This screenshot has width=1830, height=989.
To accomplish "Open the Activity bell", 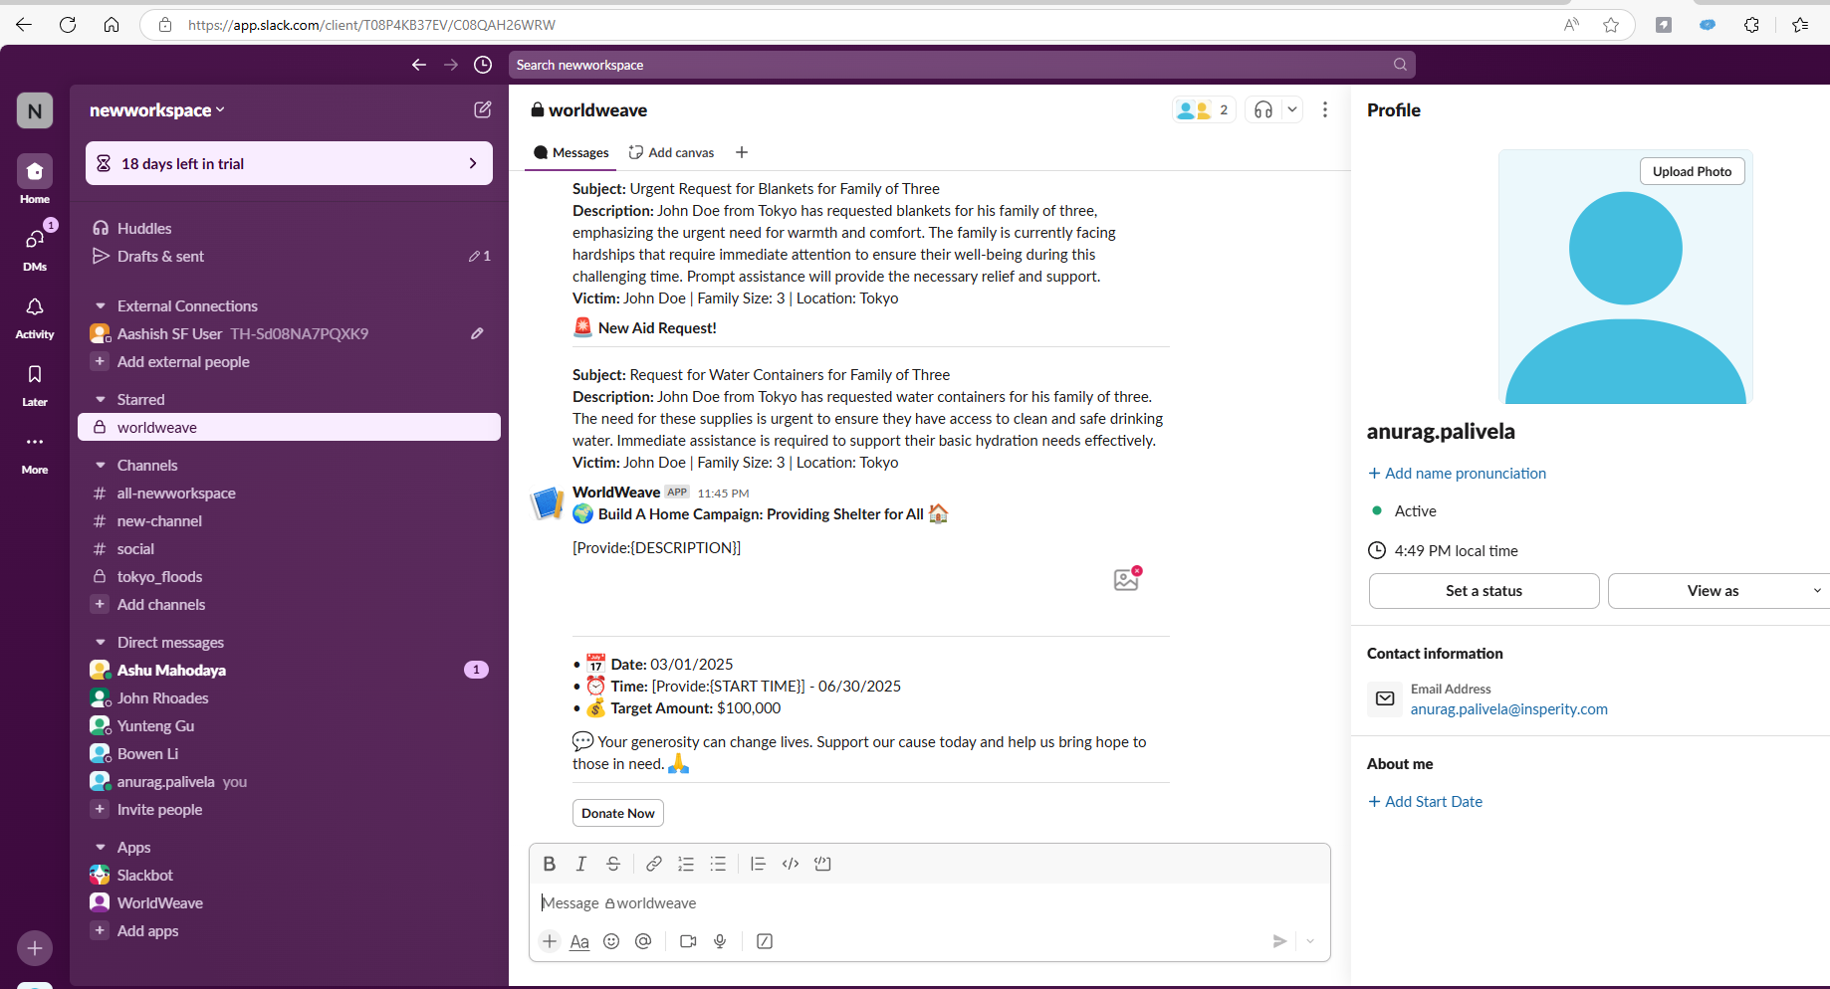I will 35,314.
